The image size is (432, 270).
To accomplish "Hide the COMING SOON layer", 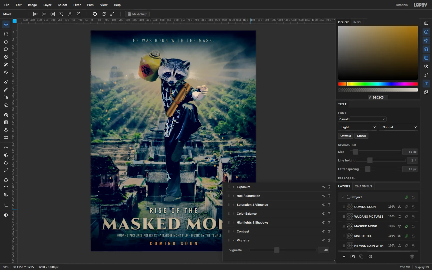I will pos(399,207).
